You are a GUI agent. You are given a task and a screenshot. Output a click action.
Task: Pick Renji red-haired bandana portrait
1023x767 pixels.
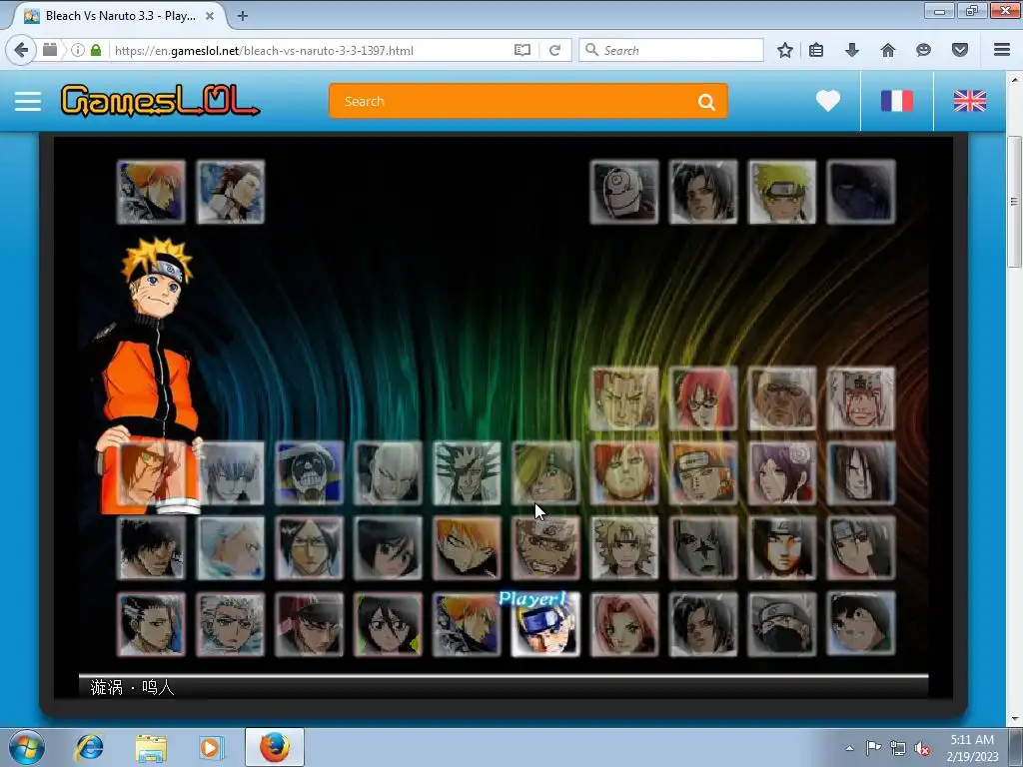(x=309, y=624)
